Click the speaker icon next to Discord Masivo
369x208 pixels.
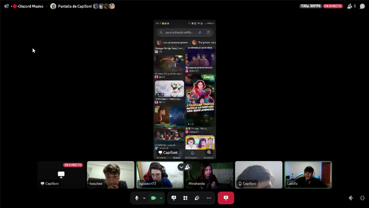coord(6,6)
